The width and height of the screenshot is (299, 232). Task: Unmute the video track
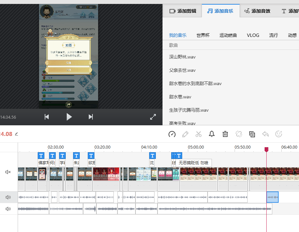point(8,172)
